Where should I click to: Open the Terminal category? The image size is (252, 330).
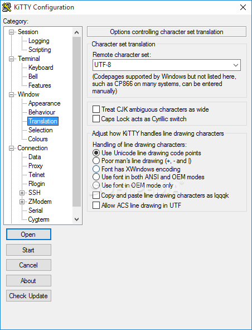(x=29, y=59)
